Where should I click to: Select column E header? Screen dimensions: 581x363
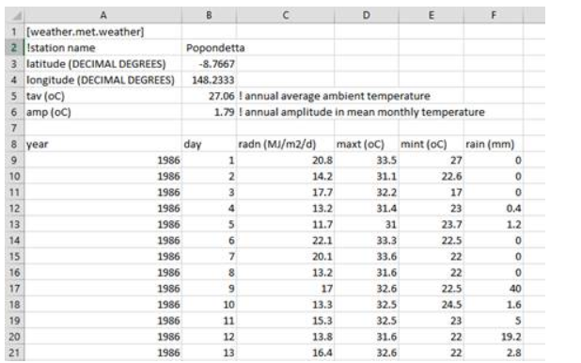click(432, 15)
